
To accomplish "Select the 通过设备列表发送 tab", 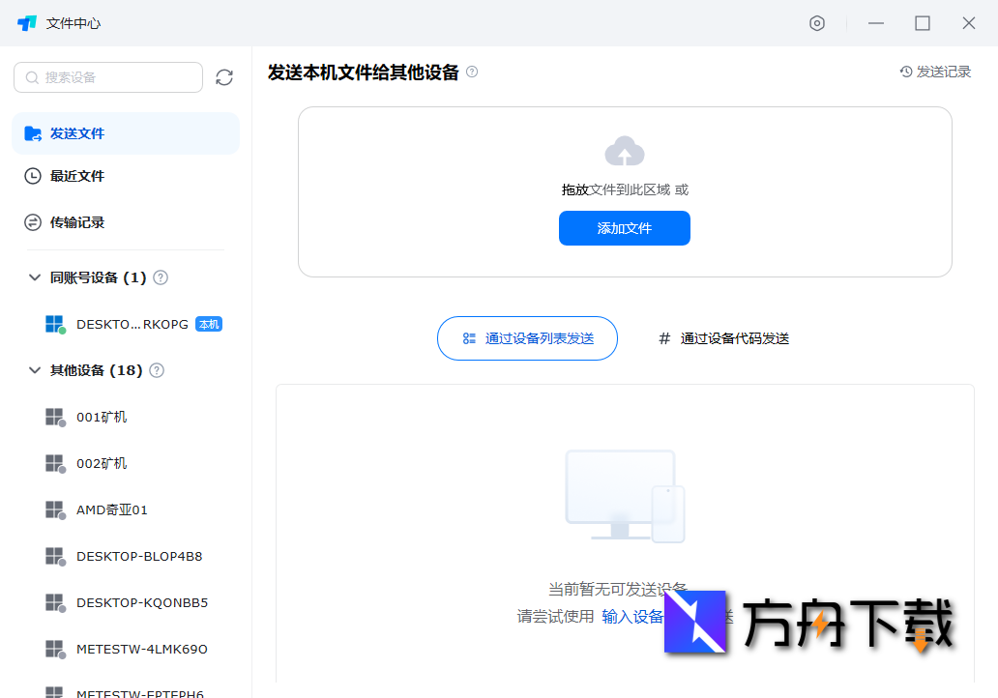I will [527, 338].
